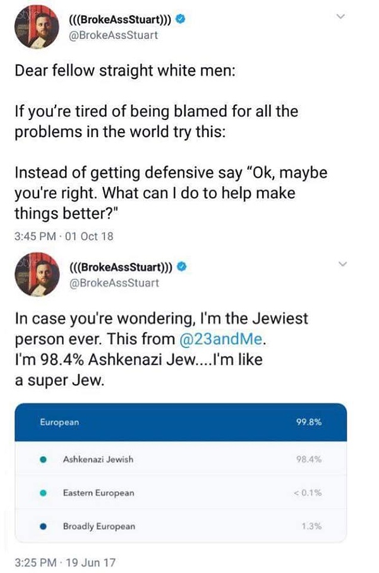Select the Ashkenazi Jewish ancestry label
The height and width of the screenshot is (573, 379).
(x=98, y=459)
